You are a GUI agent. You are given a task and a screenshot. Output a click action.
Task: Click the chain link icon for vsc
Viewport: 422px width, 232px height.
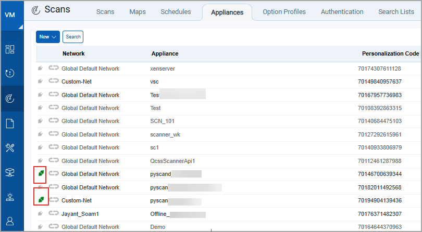54,81
